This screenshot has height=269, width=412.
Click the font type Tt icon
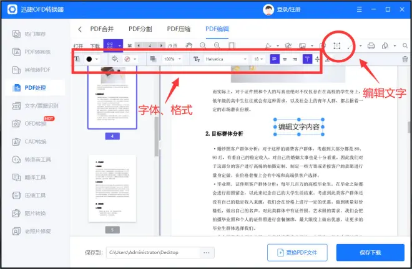pos(197,59)
